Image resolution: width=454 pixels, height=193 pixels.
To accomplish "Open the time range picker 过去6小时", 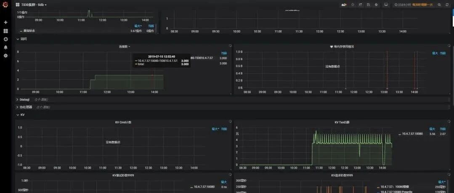I will click(405, 5).
